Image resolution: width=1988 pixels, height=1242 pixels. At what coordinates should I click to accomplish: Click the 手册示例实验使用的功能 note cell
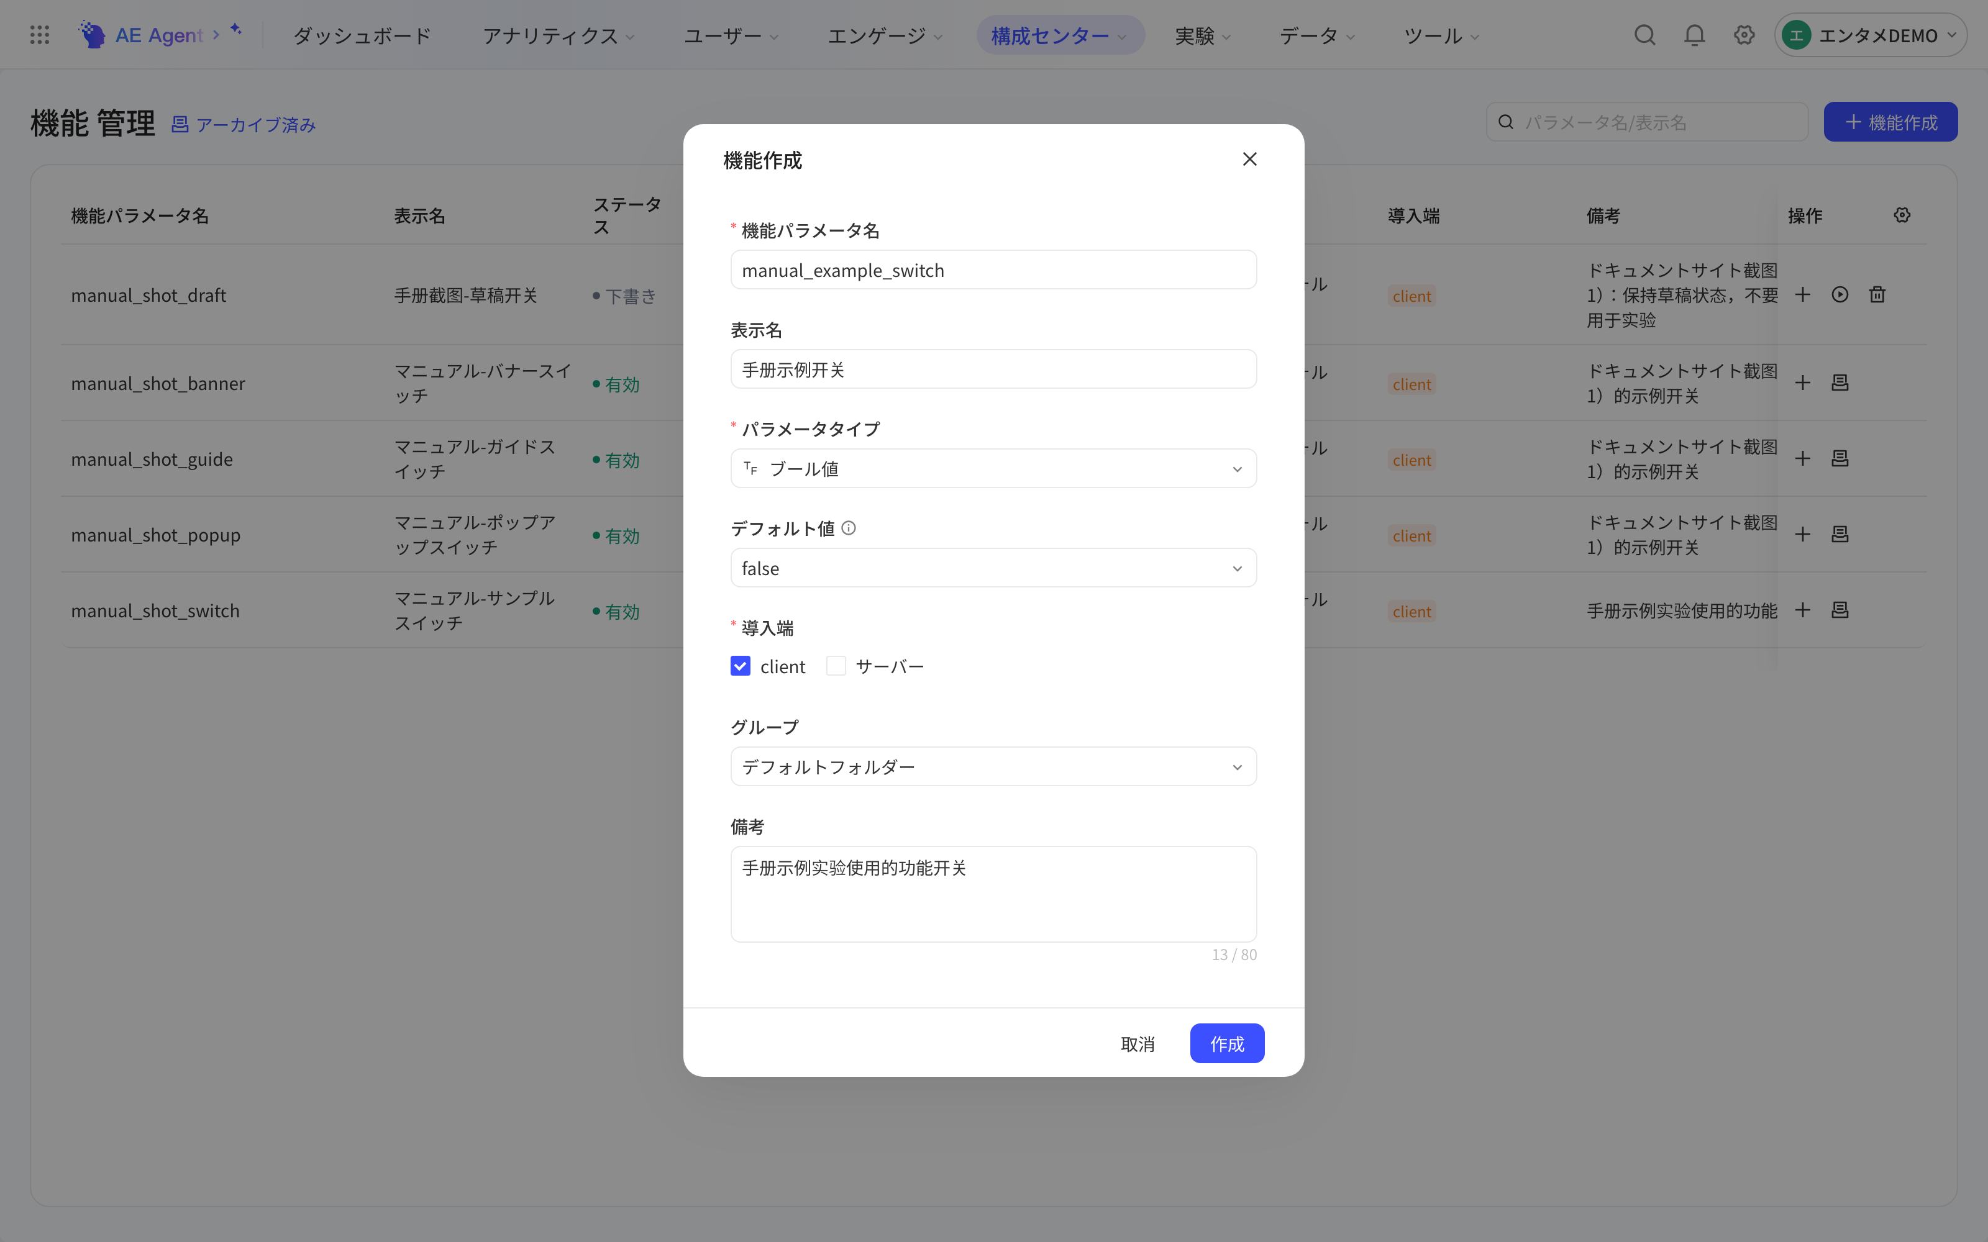point(1682,610)
